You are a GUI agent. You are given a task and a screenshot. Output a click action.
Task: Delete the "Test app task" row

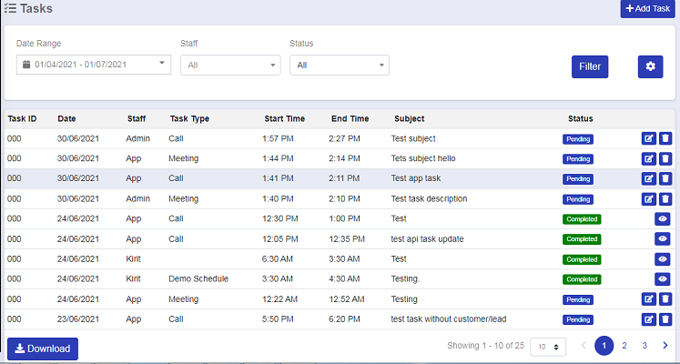point(665,178)
